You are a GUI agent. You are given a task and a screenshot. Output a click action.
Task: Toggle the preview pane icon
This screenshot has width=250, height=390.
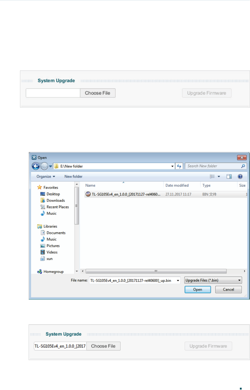click(x=229, y=176)
